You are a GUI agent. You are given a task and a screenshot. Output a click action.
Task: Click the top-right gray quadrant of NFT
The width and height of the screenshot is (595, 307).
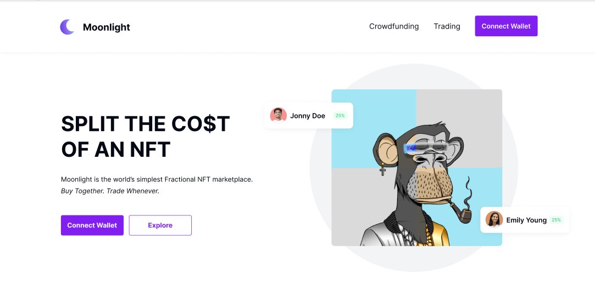(459, 110)
